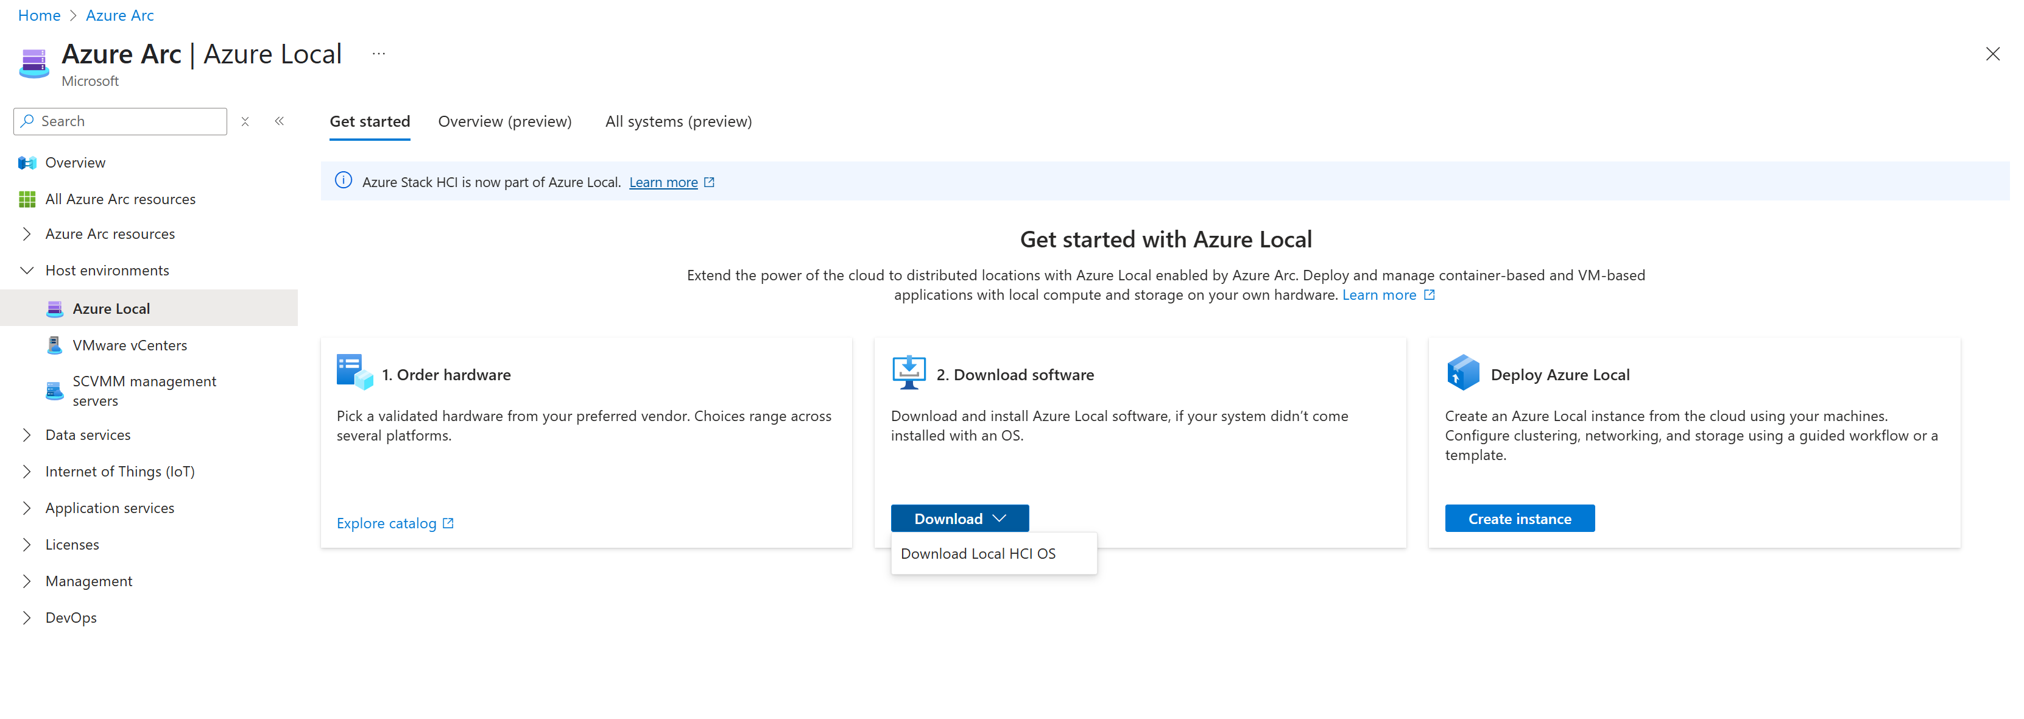Click the info icon in the banner
This screenshot has width=2024, height=719.
pos(344,181)
